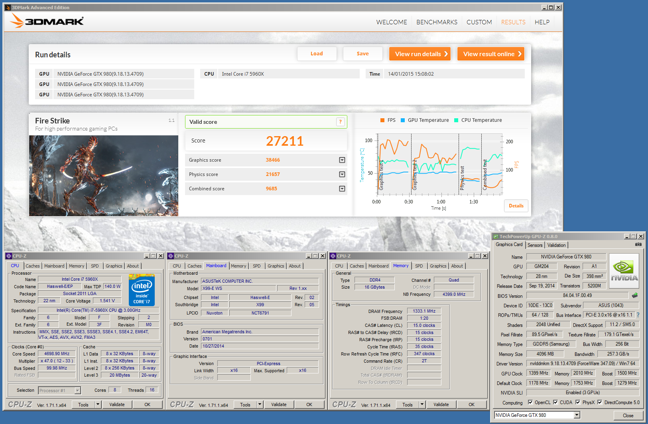Open the HELP section in 3DMark

(x=542, y=22)
